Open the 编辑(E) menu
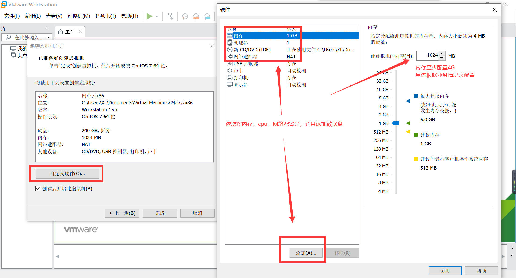 (x=33, y=16)
